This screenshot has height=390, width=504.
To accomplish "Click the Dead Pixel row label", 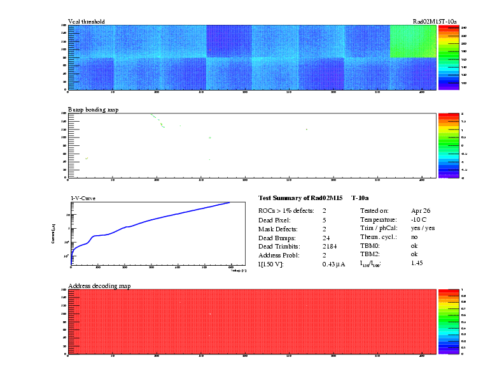I will tap(276, 219).
